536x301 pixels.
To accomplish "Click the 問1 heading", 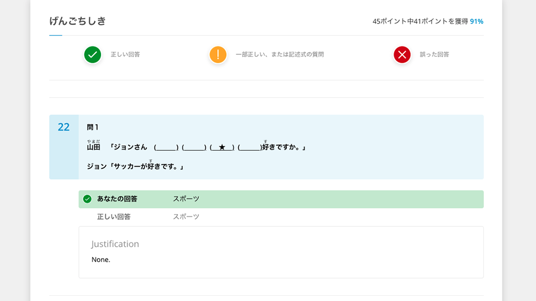I will (x=93, y=127).
